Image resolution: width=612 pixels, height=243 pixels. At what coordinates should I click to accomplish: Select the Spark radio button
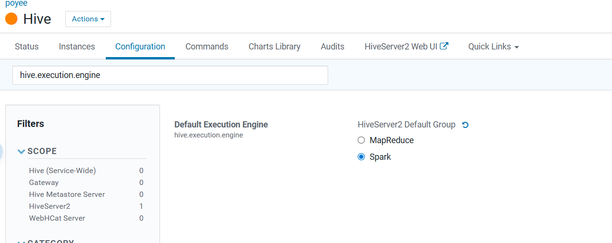click(x=361, y=157)
